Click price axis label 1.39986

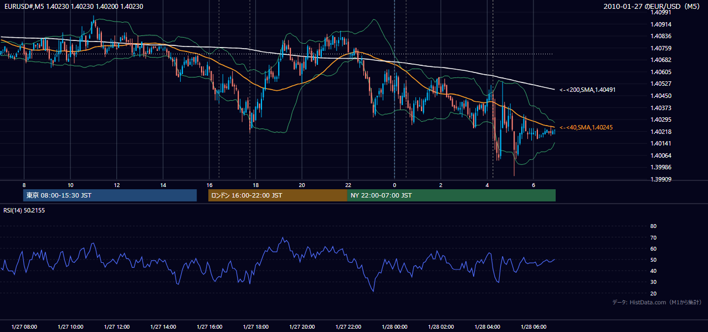click(x=661, y=167)
